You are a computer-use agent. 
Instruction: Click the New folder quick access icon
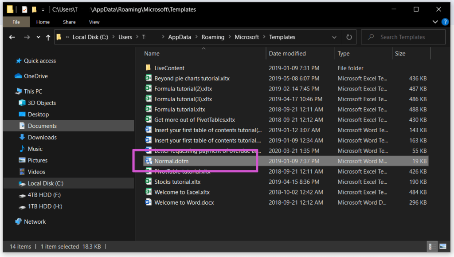pos(34,10)
